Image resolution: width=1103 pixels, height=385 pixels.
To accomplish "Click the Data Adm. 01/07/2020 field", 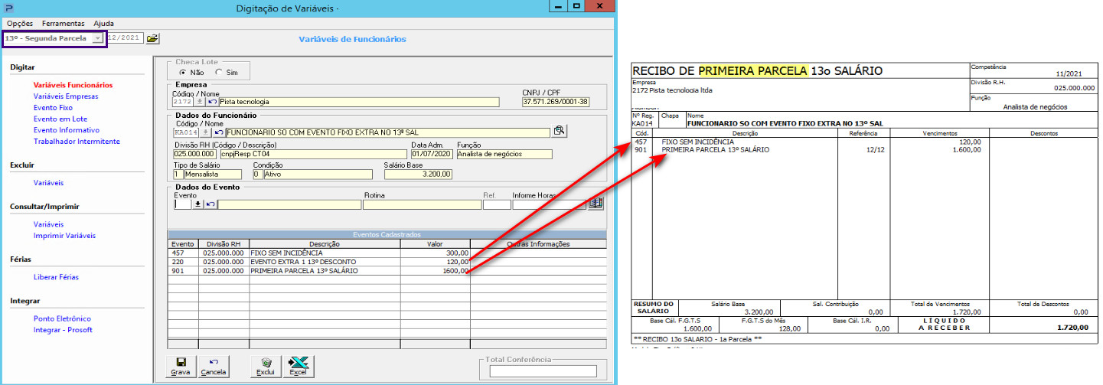I will [x=432, y=154].
